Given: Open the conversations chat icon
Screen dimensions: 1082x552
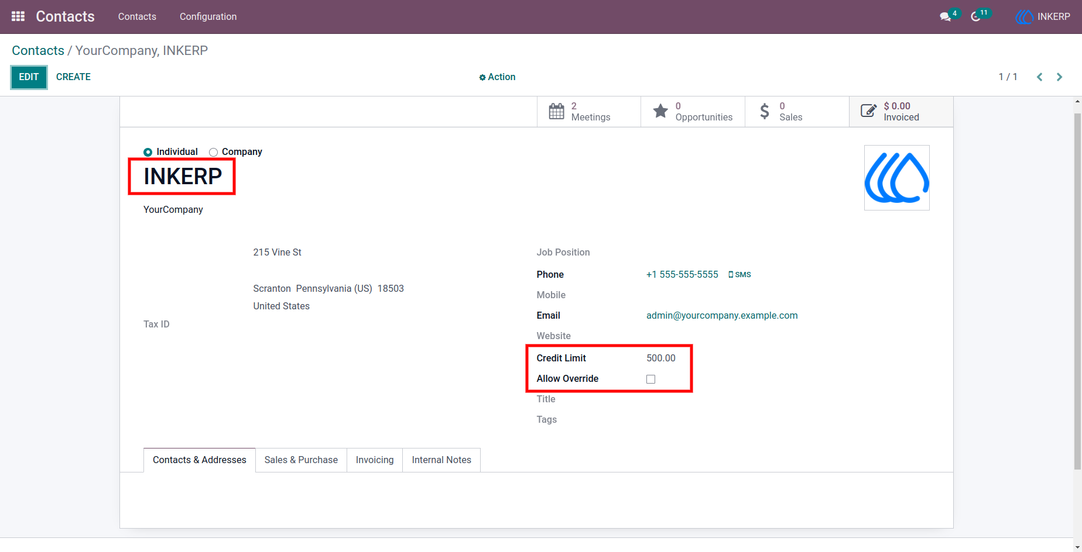Looking at the screenshot, I should [945, 16].
